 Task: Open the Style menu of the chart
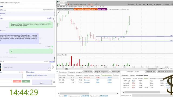coord(149,4)
